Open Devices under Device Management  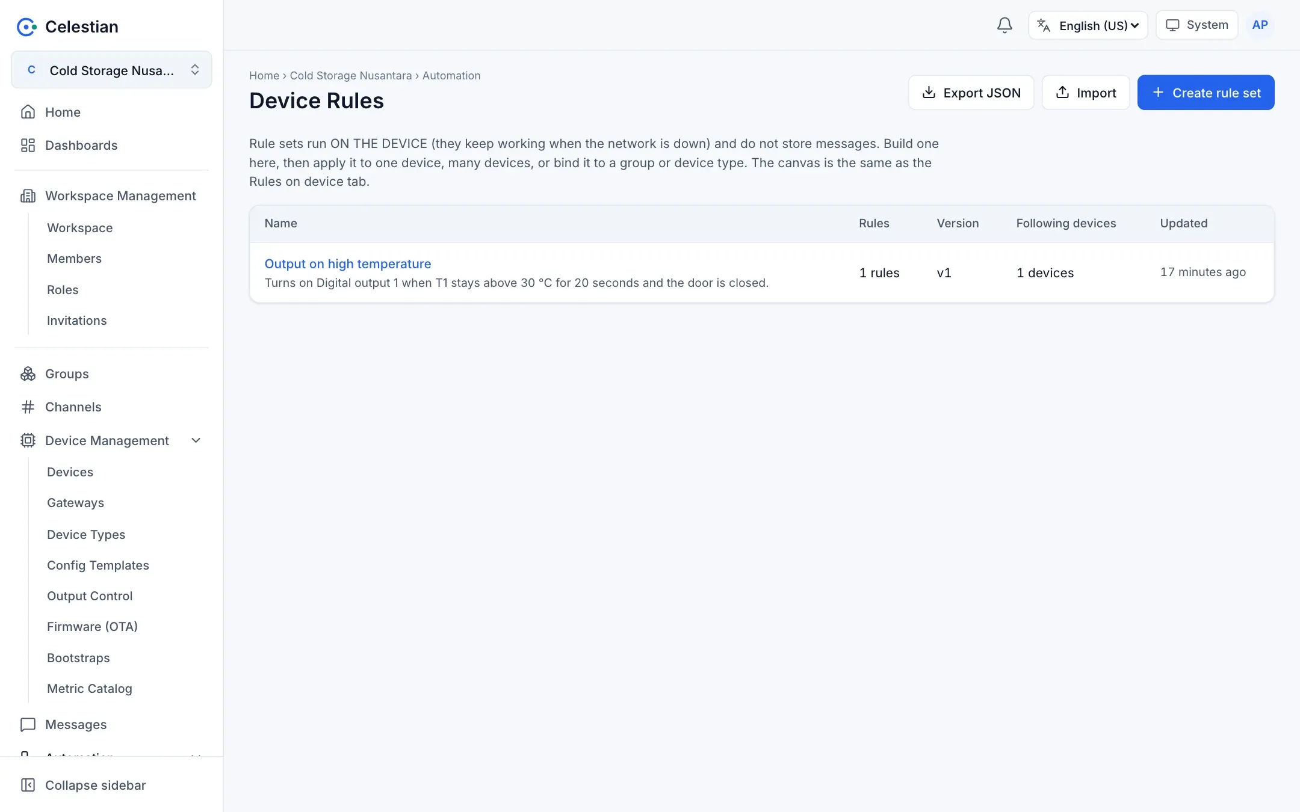70,472
